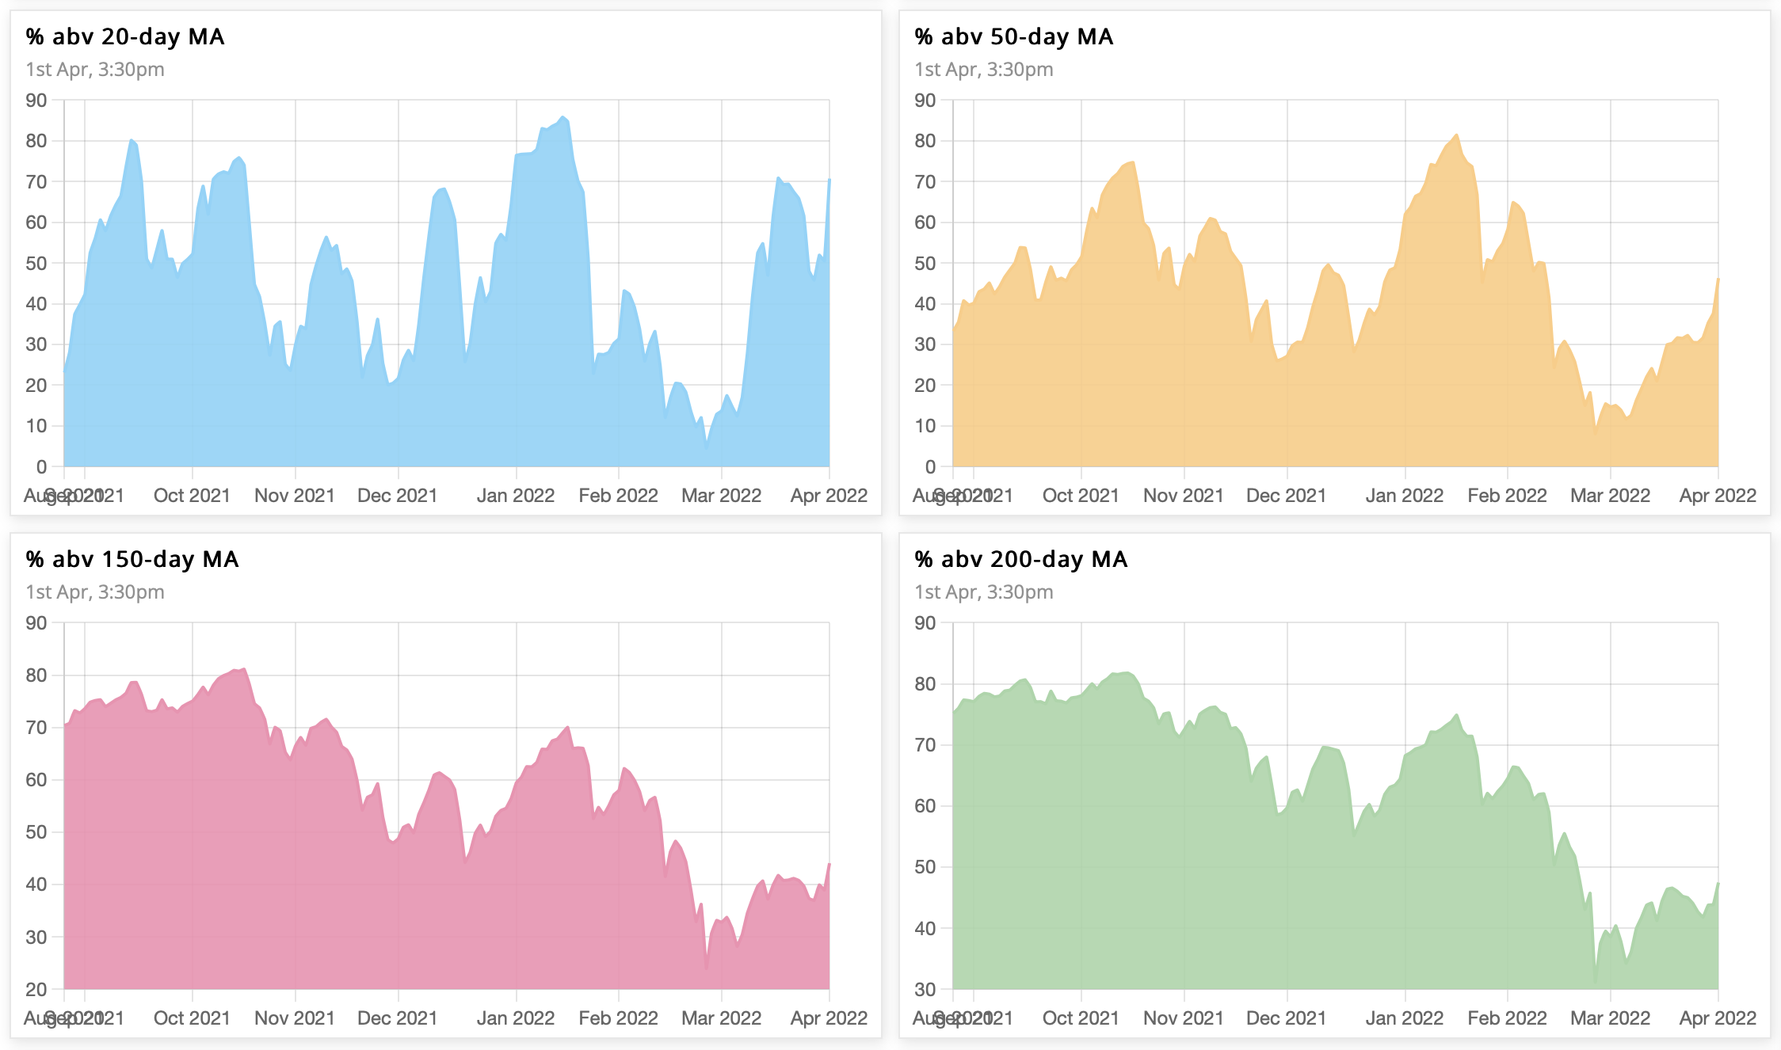The image size is (1781, 1050).
Task: Click the timestamp under the 200-day MA title
Action: tap(983, 592)
